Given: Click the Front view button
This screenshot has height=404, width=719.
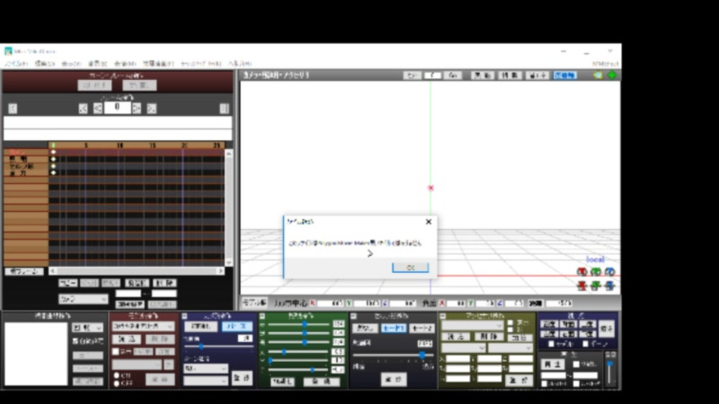Looking at the screenshot, I should [x=548, y=324].
